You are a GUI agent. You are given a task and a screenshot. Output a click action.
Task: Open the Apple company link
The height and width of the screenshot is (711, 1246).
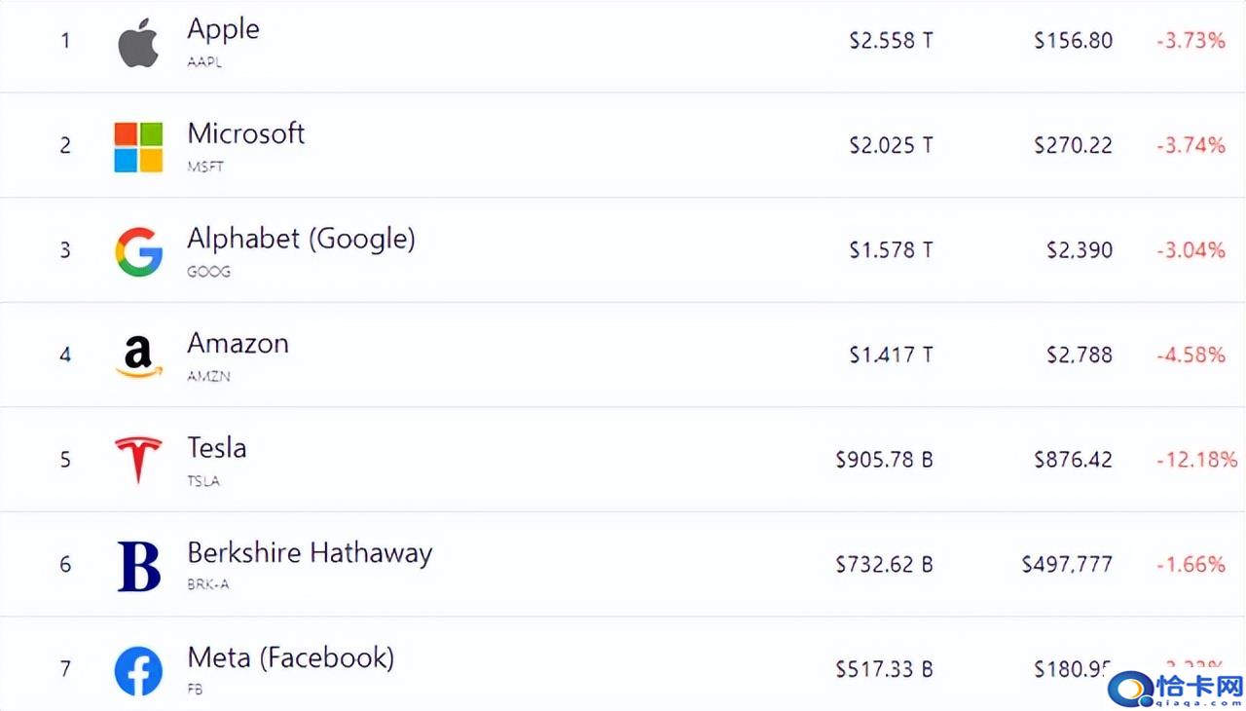click(223, 29)
